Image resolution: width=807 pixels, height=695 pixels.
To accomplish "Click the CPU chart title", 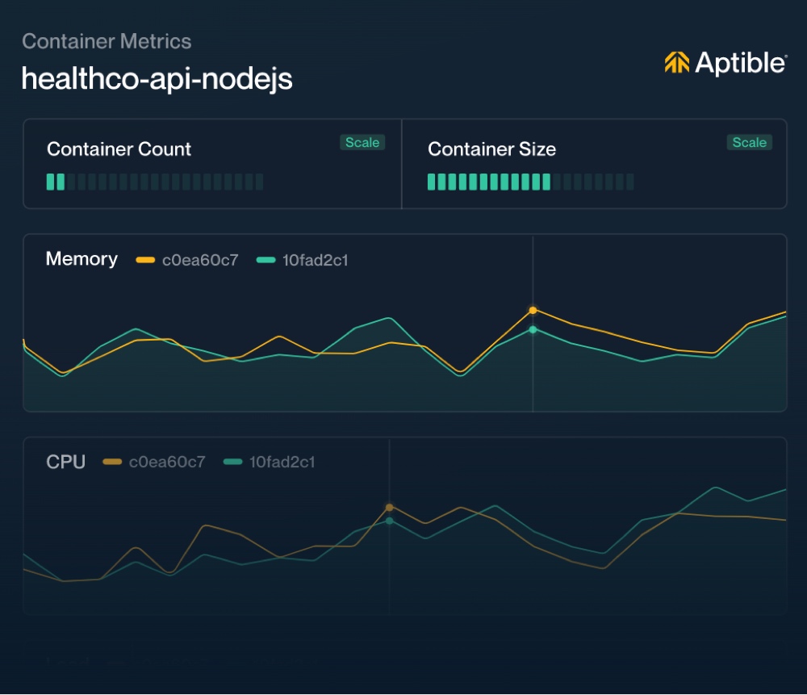I will point(66,462).
